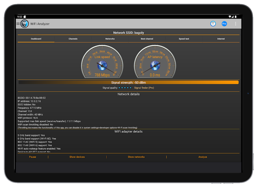Go to the Best channel tab
Screen dimensions: 257x187
(147, 39)
